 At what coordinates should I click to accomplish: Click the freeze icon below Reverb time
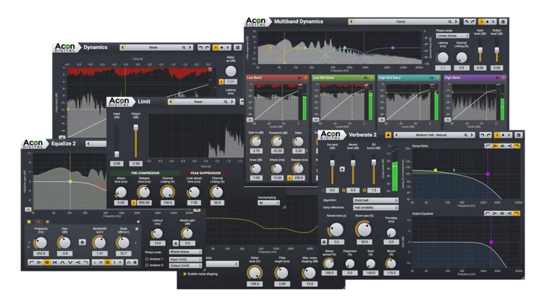tap(324, 242)
